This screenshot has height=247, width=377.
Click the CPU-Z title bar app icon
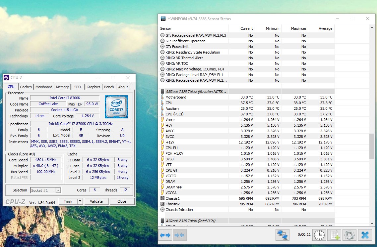pyautogui.click(x=7, y=78)
